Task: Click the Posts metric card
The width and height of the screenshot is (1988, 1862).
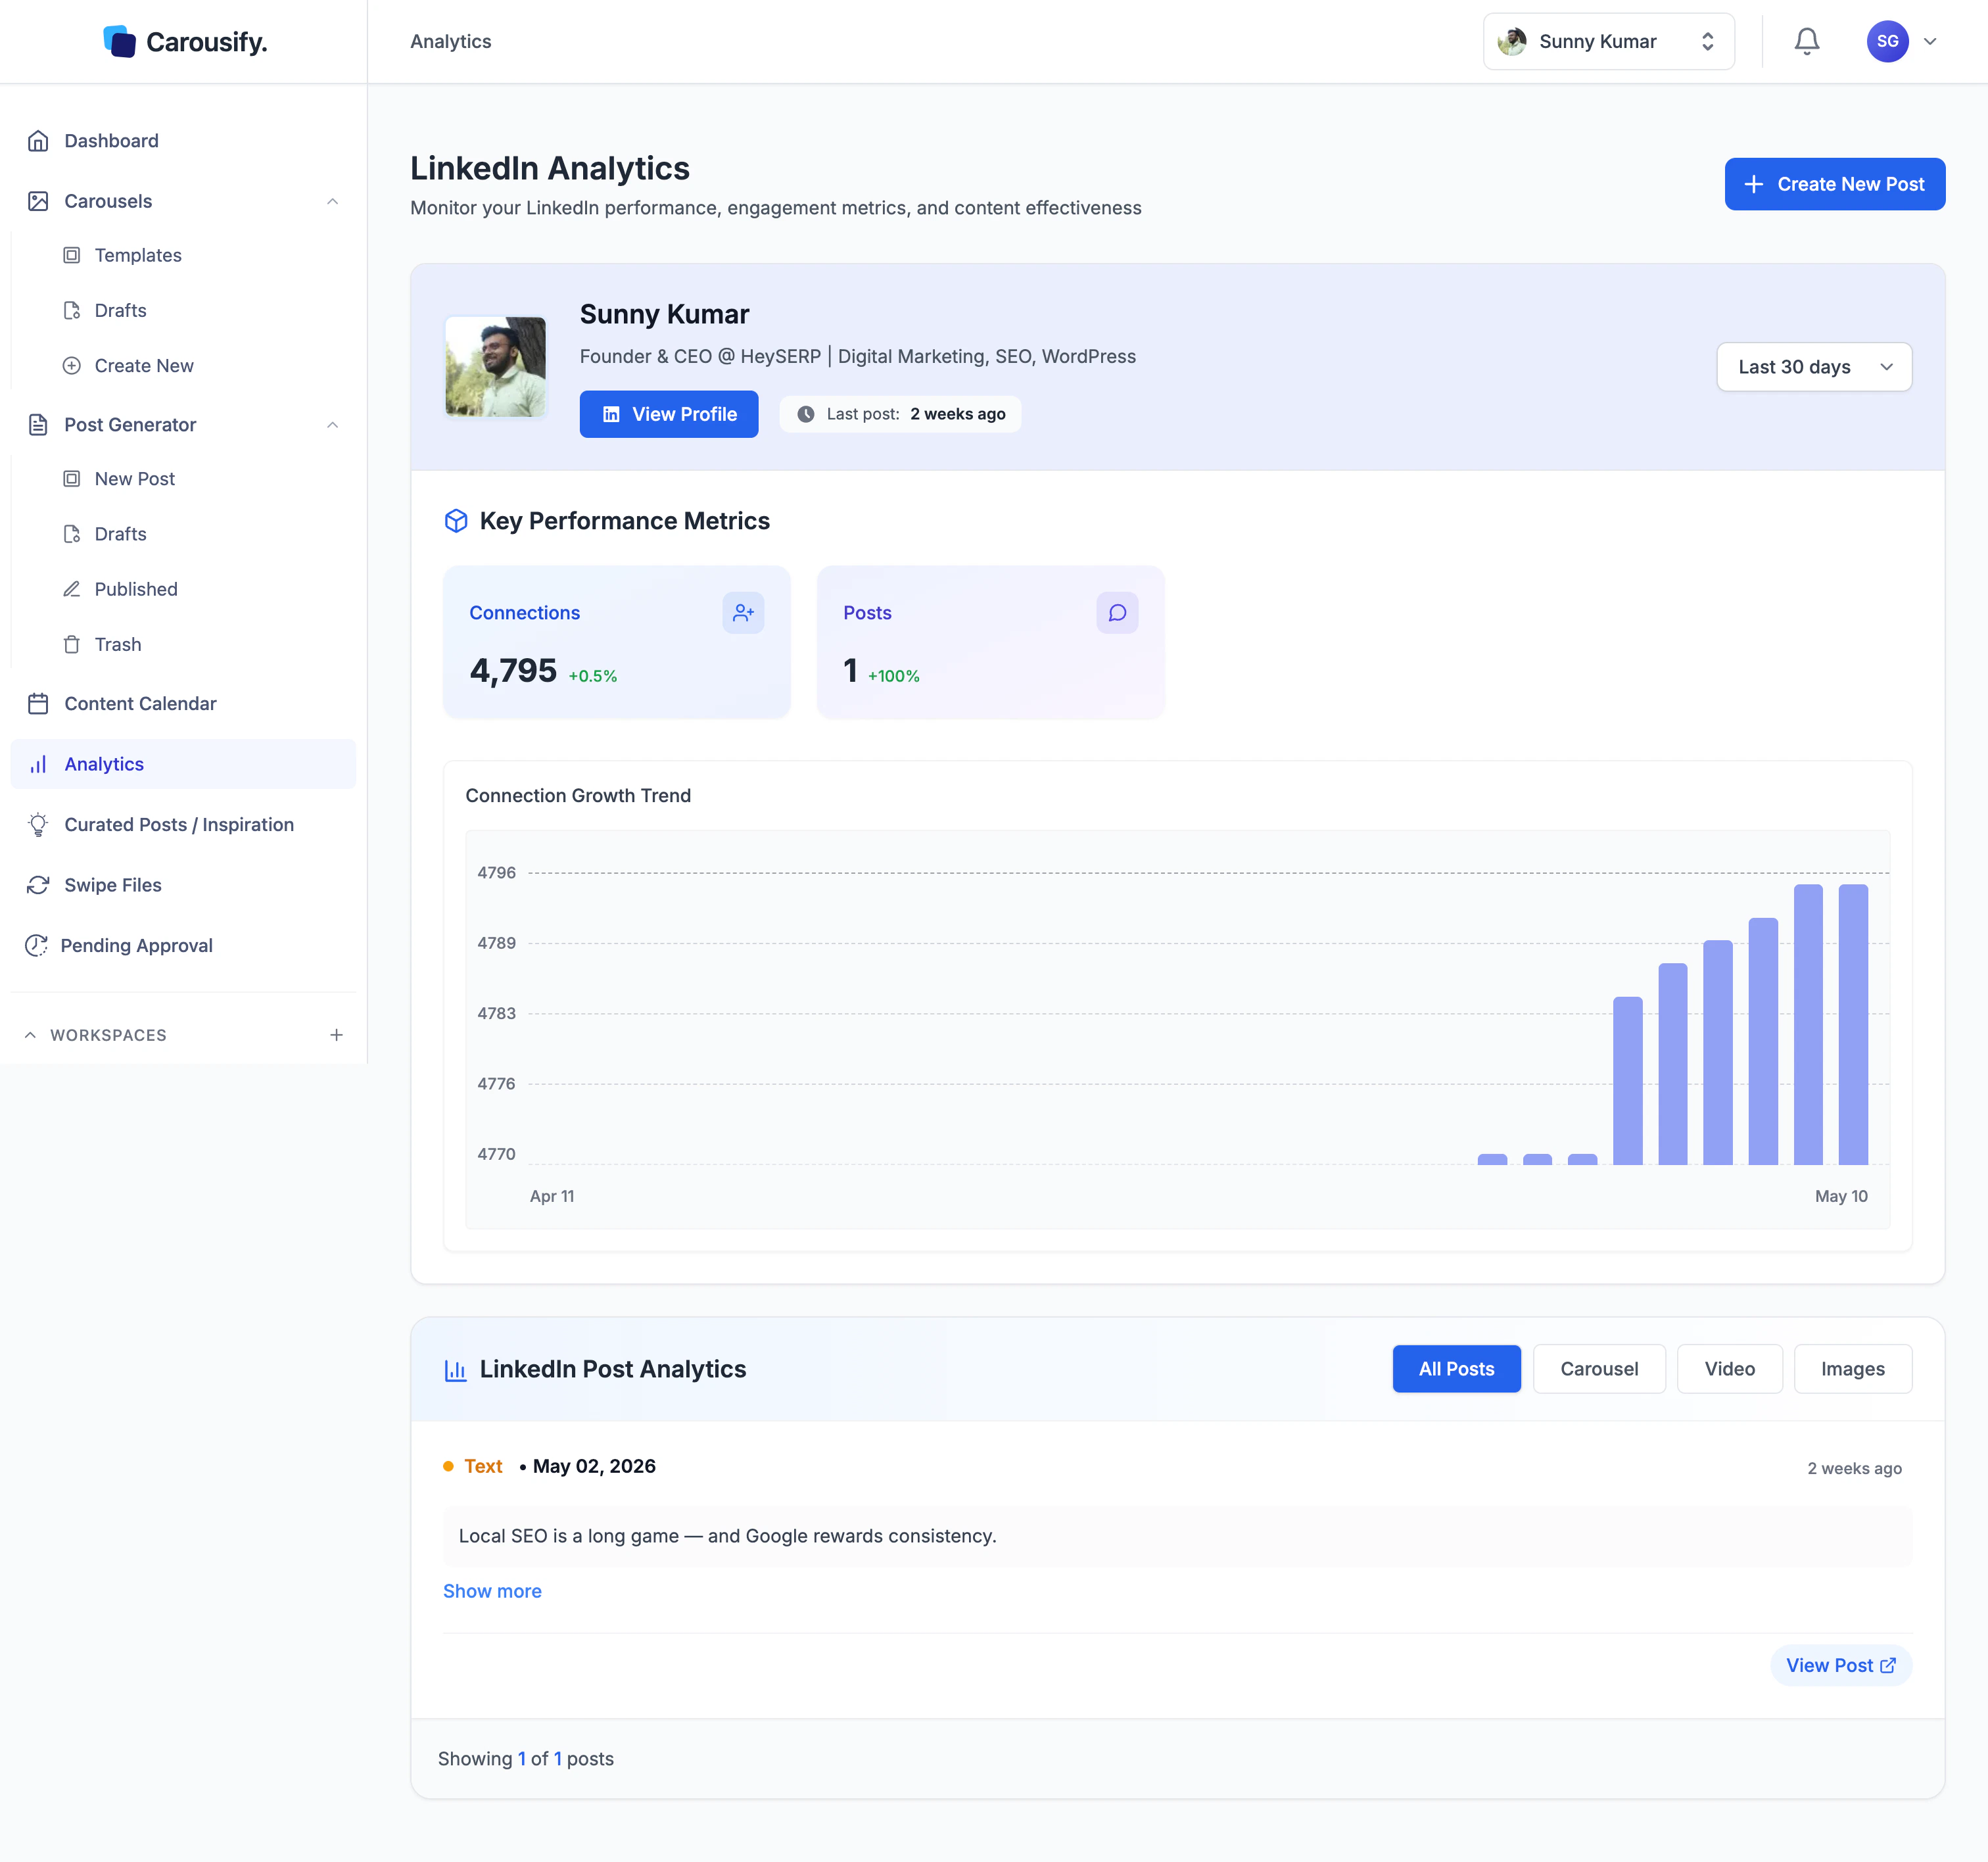Action: tap(991, 642)
